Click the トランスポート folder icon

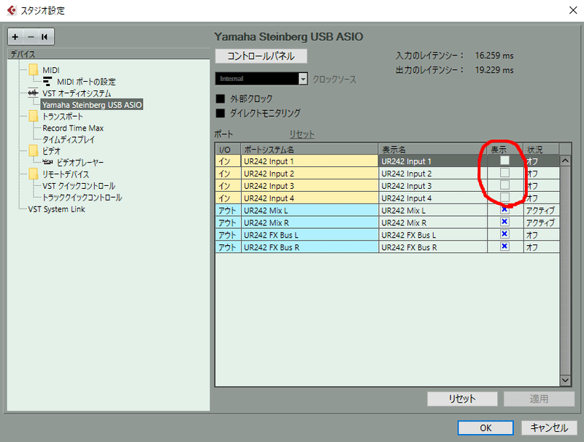[34, 116]
